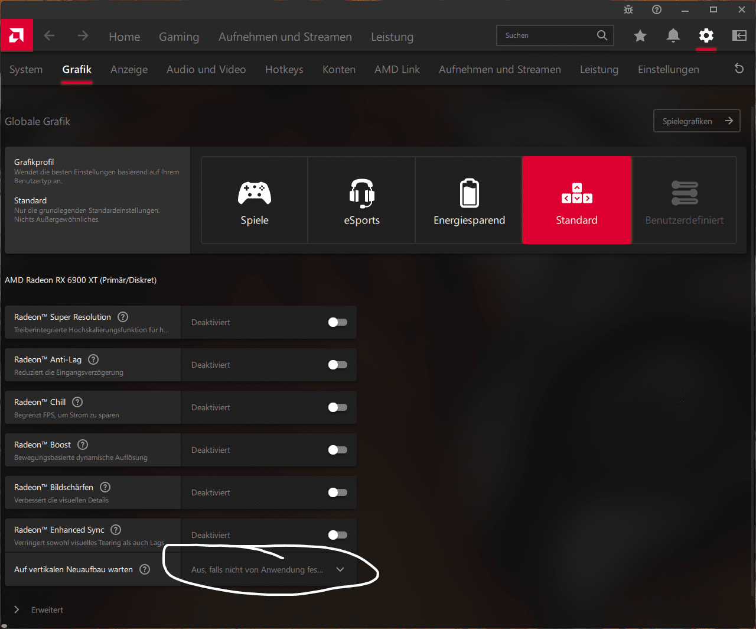756x629 pixels.
Task: Switch to Aufnehmen und Streamen settings tab
Action: pos(500,70)
